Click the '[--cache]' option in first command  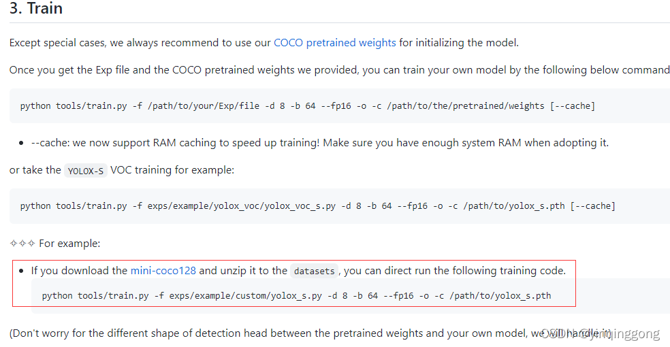coord(572,106)
